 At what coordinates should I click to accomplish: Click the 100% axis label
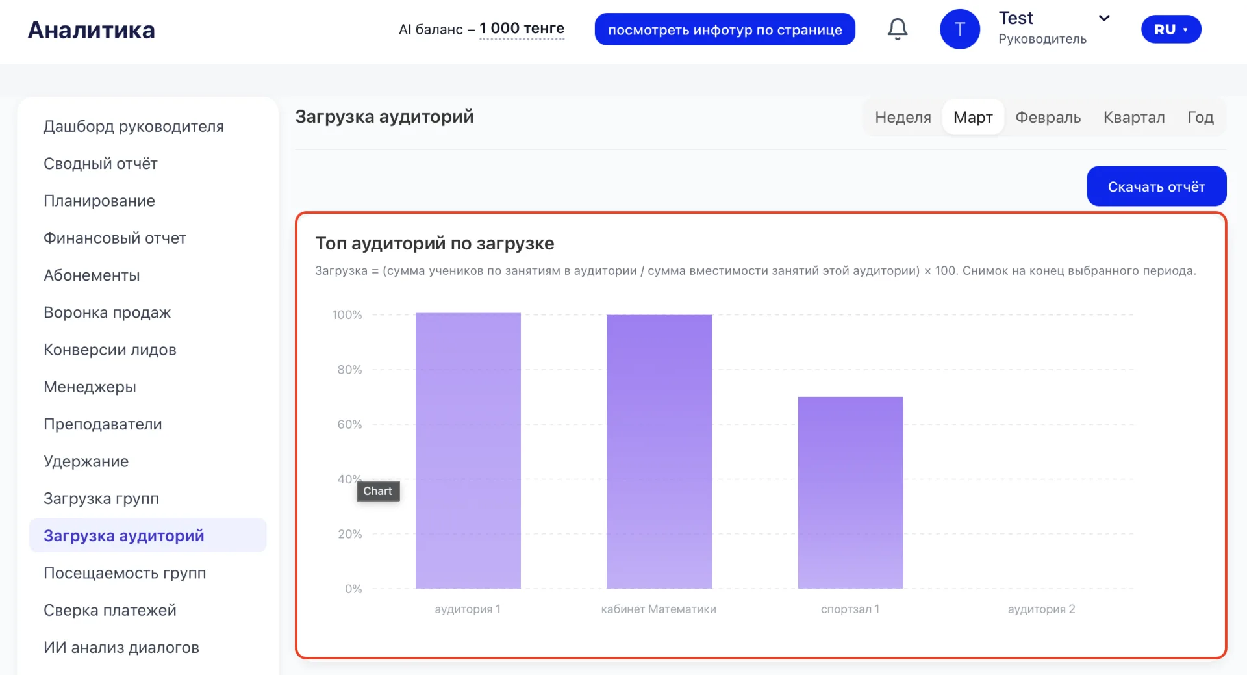click(x=347, y=314)
